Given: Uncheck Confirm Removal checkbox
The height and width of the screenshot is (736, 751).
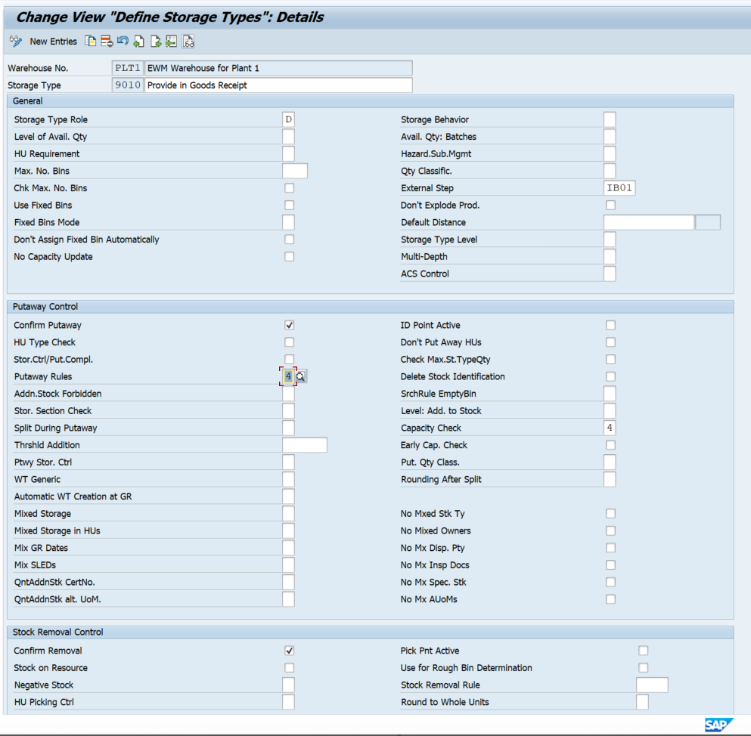Looking at the screenshot, I should pyautogui.click(x=290, y=651).
